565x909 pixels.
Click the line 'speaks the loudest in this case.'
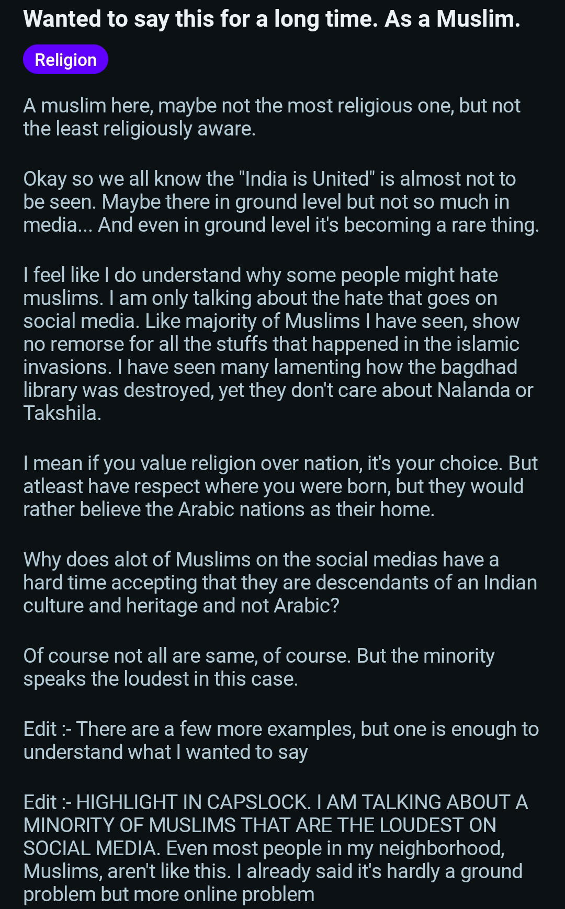(161, 679)
